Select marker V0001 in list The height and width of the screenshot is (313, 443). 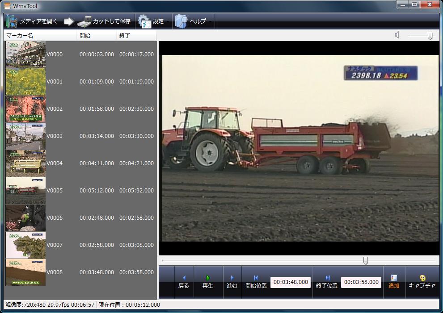pos(55,82)
